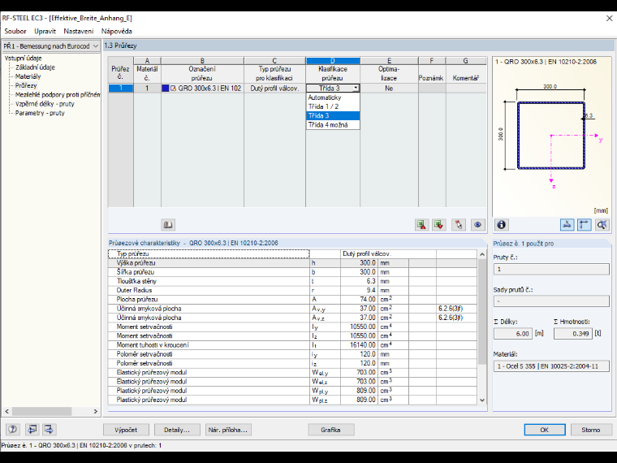This screenshot has height=463, width=617.
Task: Open the Nápověda menu
Action: point(116,31)
